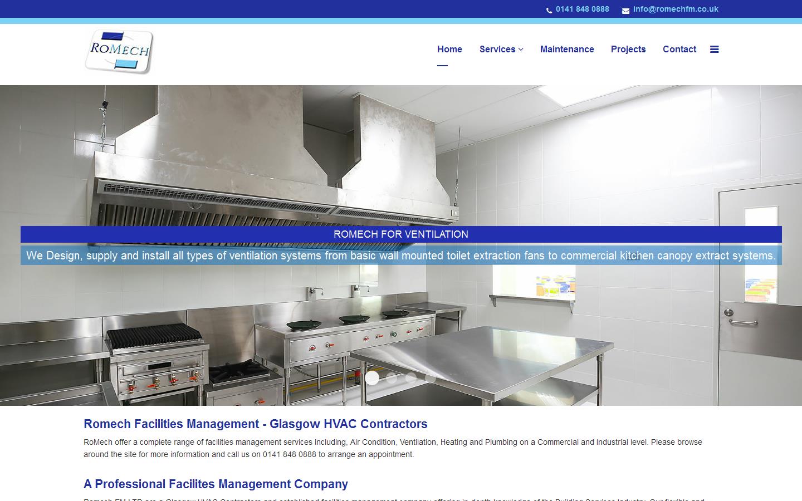Click the ROMECH FOR VENTILATION banner
This screenshot has height=501, width=802.
(400, 234)
